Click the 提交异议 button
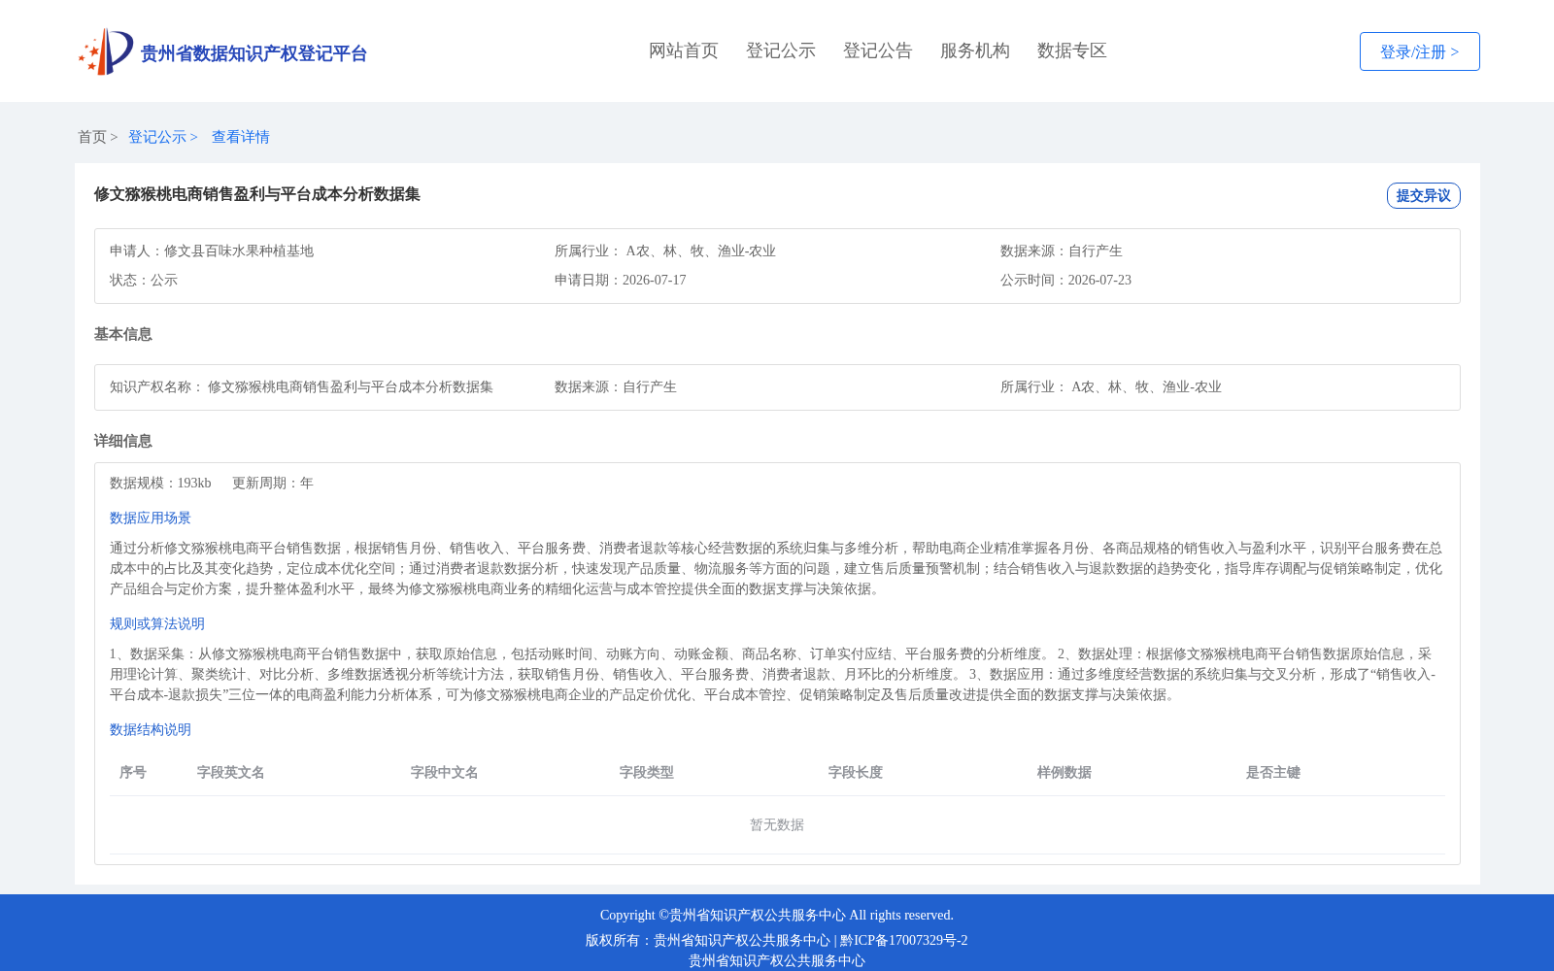 (x=1423, y=195)
